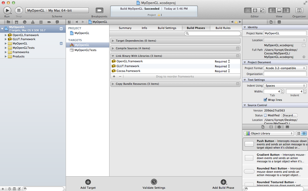Change Cocoa.framework Required status

(x=222, y=71)
